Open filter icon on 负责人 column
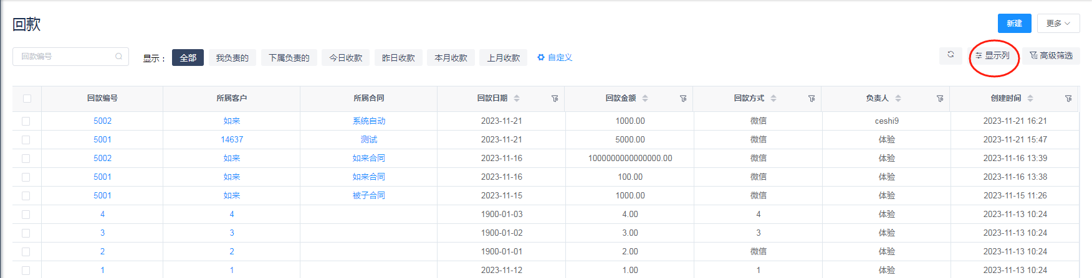The image size is (1092, 278). pos(940,98)
